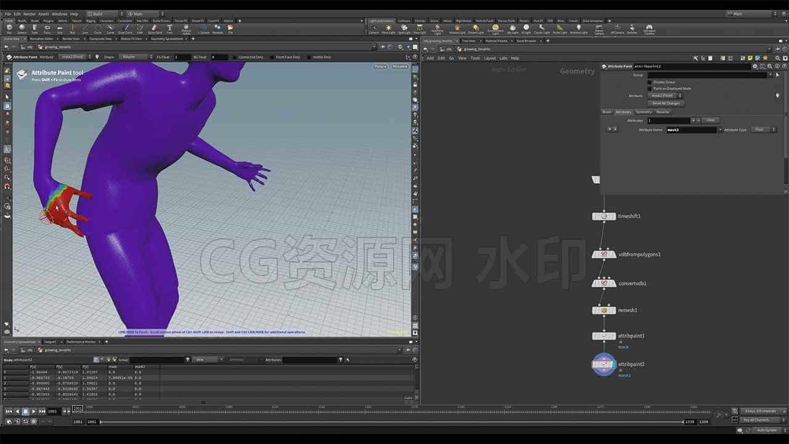This screenshot has width=789, height=444.
Task: Open the network editor Layout menu
Action: click(489, 58)
